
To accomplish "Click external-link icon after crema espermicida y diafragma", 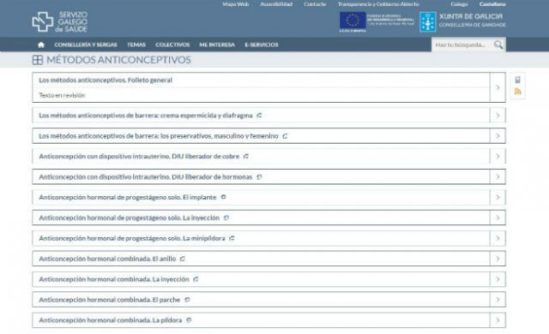I will tap(259, 116).
